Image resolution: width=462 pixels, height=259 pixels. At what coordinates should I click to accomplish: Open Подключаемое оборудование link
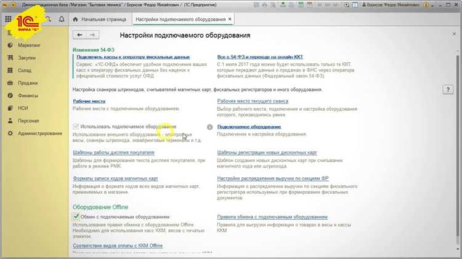(x=249, y=127)
